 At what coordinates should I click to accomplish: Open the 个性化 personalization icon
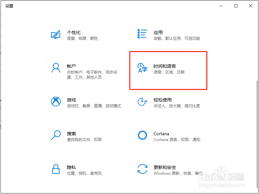(x=56, y=35)
